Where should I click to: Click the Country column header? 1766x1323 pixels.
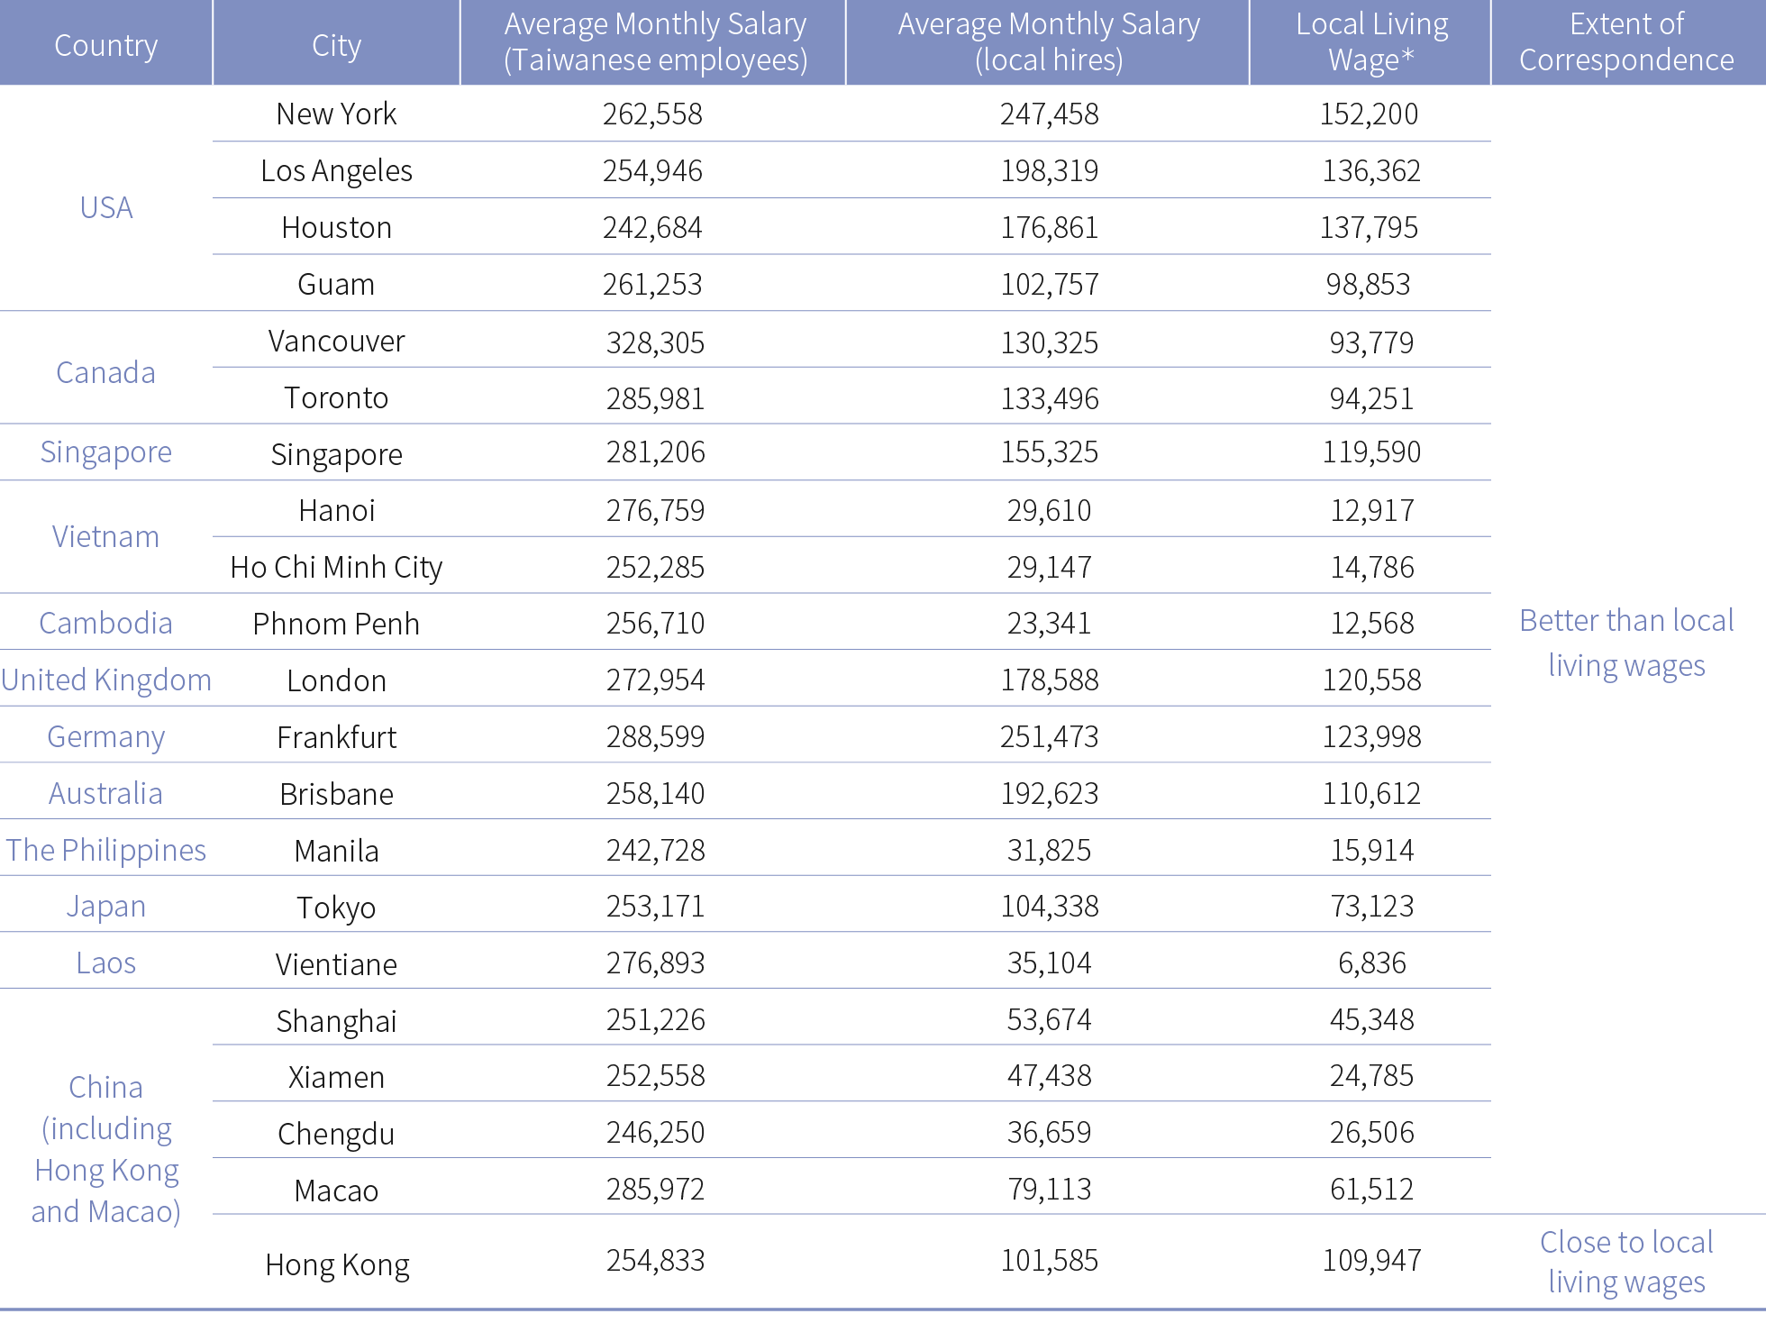pos(106,44)
